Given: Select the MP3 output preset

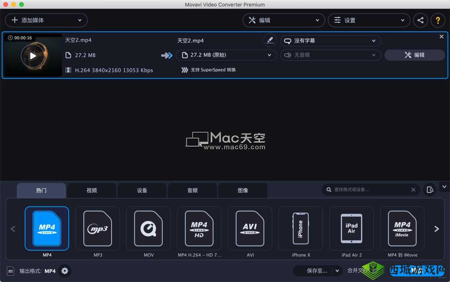Looking at the screenshot, I should [x=98, y=229].
